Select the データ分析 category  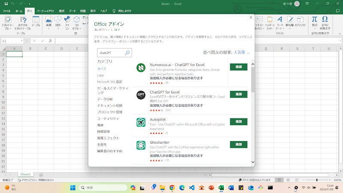point(105,99)
